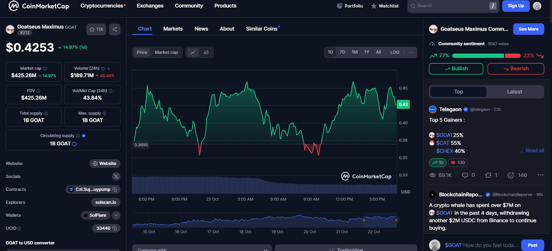The height and width of the screenshot is (251, 552).
Task: Select 1M chart range
Action: tap(355, 52)
